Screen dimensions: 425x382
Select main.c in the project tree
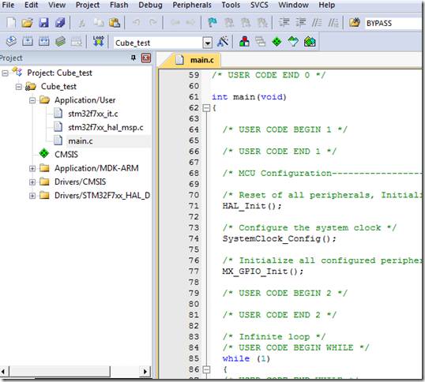(81, 141)
